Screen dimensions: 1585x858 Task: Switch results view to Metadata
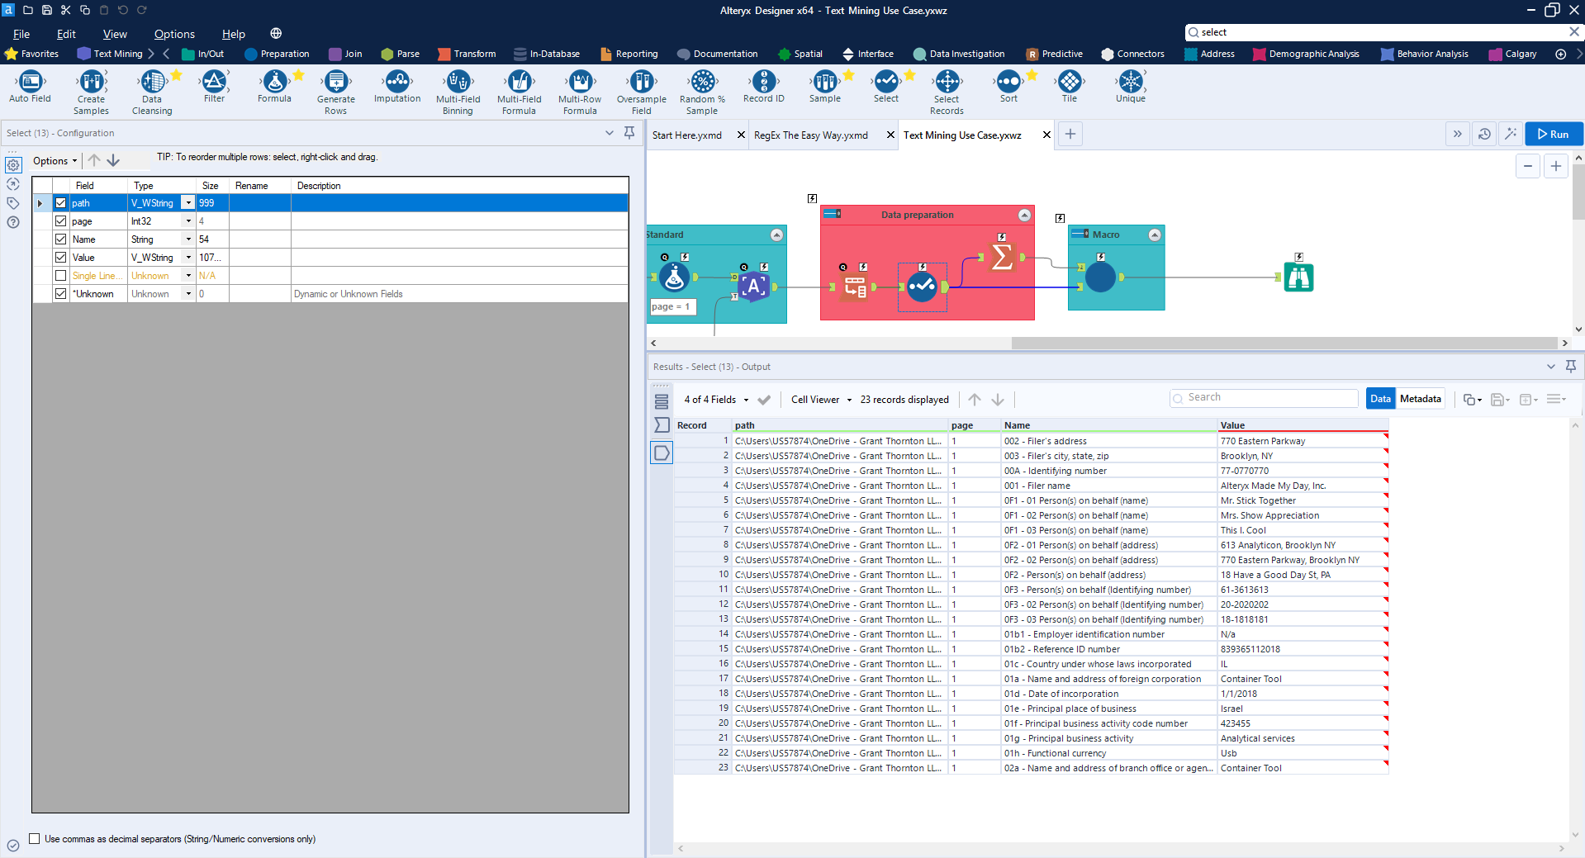pyautogui.click(x=1420, y=398)
